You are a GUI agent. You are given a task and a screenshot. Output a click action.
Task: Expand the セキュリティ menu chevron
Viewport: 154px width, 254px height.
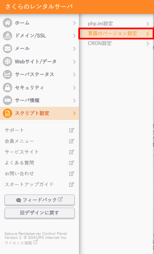pyautogui.click(x=74, y=88)
